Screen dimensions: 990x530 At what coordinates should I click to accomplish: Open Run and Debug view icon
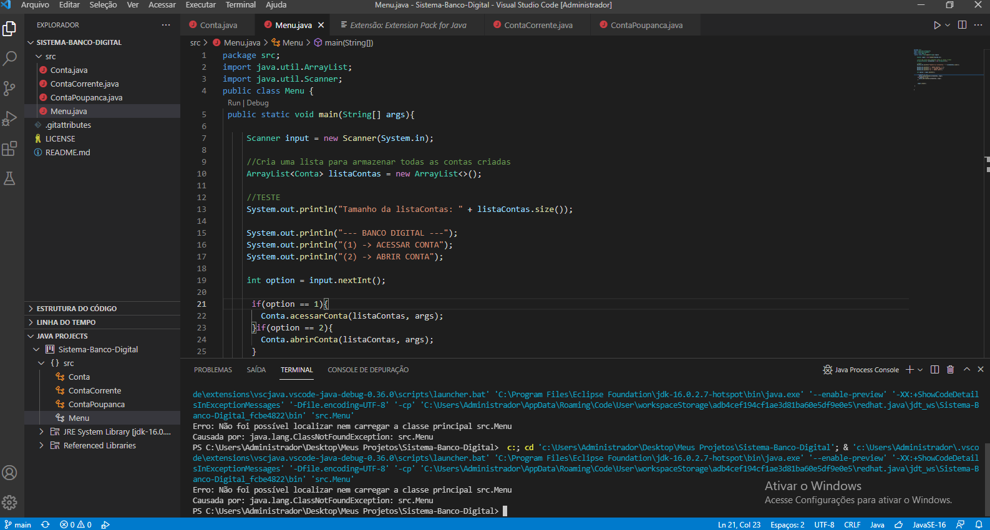tap(9, 118)
